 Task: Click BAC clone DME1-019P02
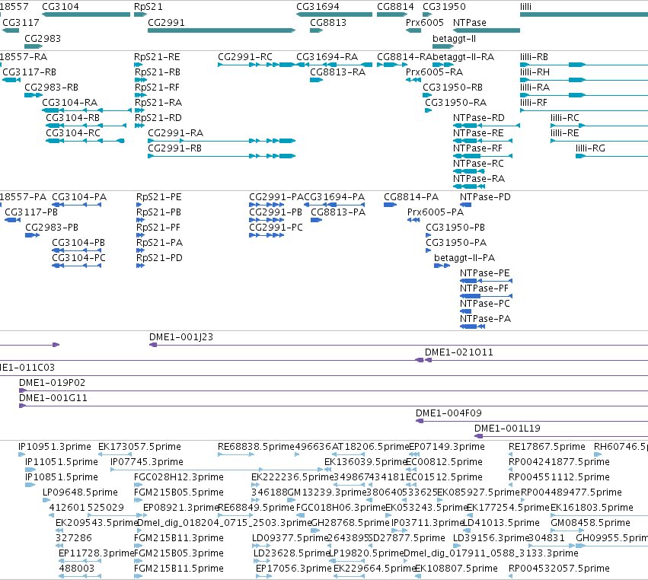click(x=334, y=390)
